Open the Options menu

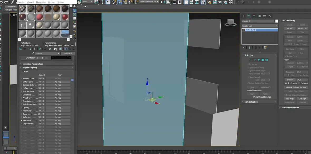coord(52,2)
